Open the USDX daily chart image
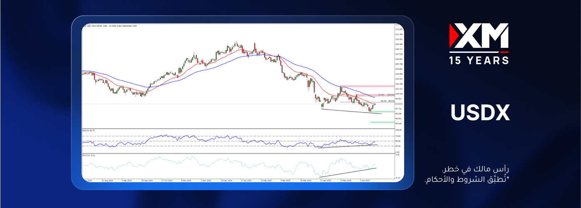Viewport: 581px width, 208px height. click(243, 102)
